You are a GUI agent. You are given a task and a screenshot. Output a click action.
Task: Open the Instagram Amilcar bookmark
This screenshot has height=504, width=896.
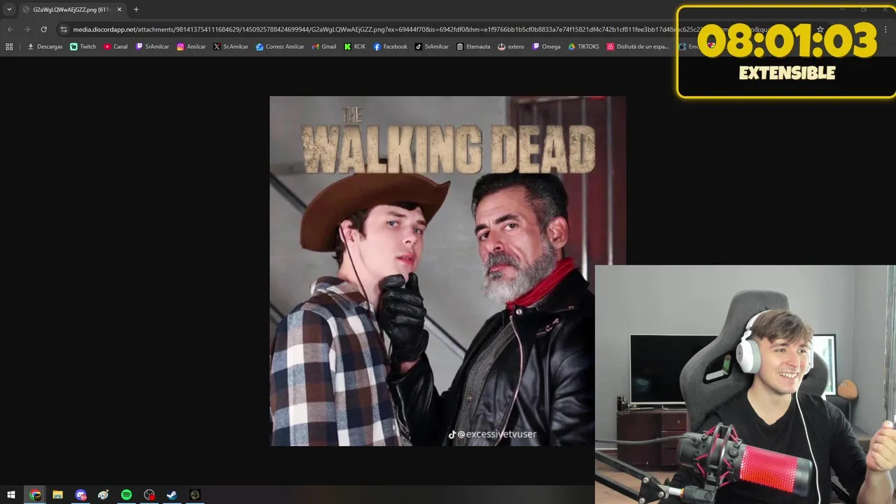[x=191, y=47]
